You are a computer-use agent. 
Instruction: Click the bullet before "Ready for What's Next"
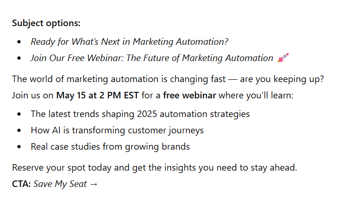pyautogui.click(x=19, y=42)
